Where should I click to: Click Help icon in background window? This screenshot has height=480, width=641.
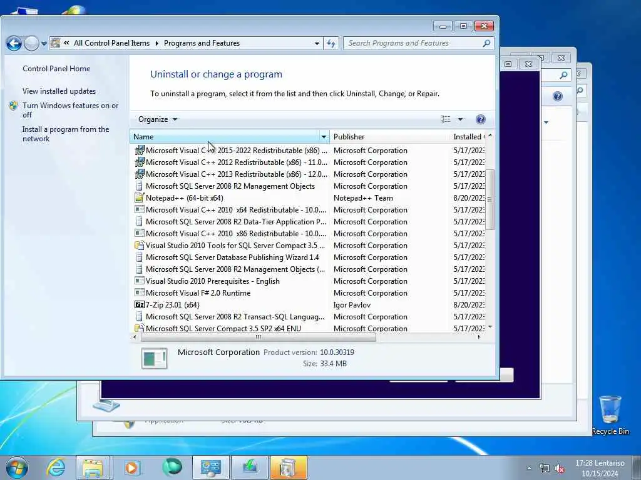click(x=558, y=96)
